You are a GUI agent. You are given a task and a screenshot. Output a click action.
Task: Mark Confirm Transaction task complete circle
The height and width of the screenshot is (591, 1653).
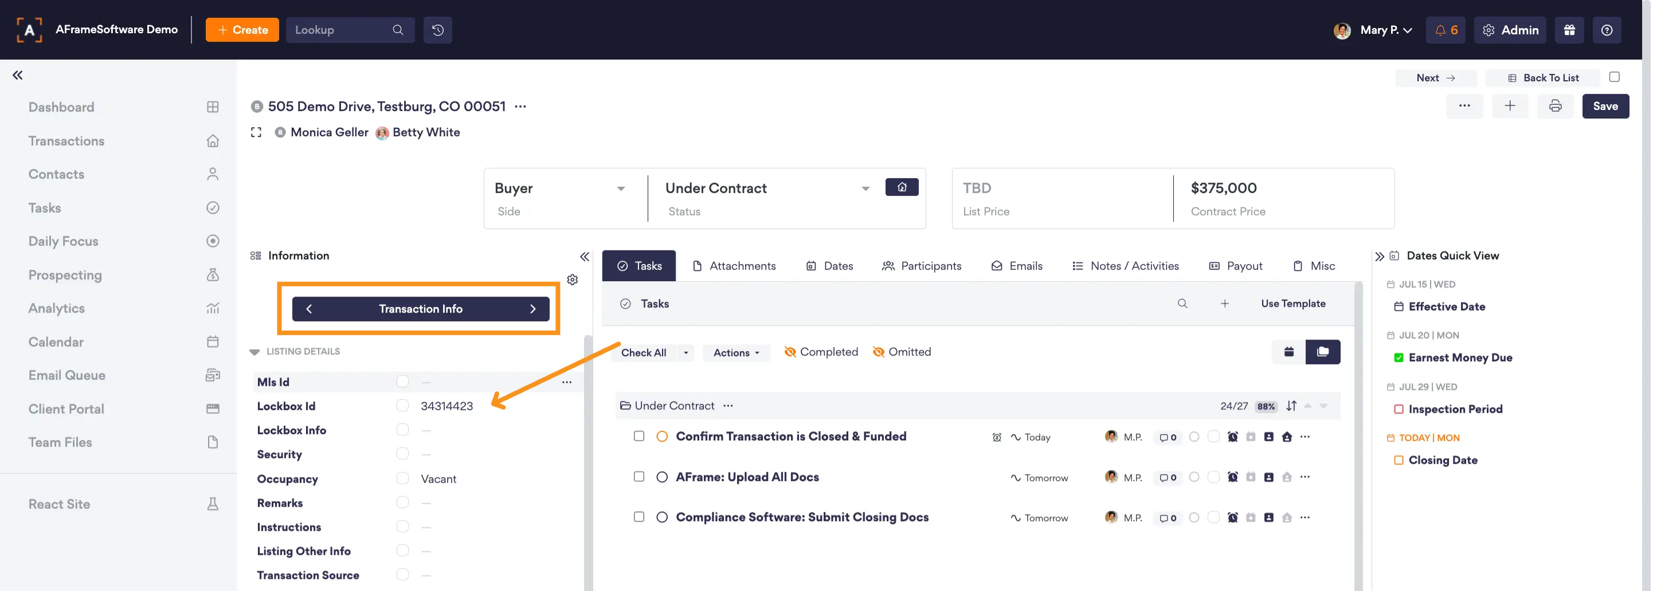click(662, 436)
